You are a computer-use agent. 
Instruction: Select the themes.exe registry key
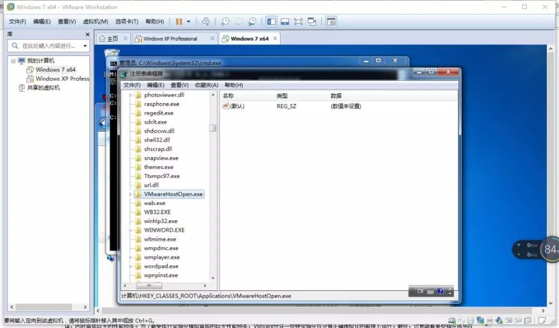158,167
